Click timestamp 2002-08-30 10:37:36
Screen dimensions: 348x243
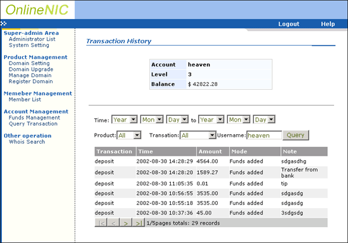165,213
